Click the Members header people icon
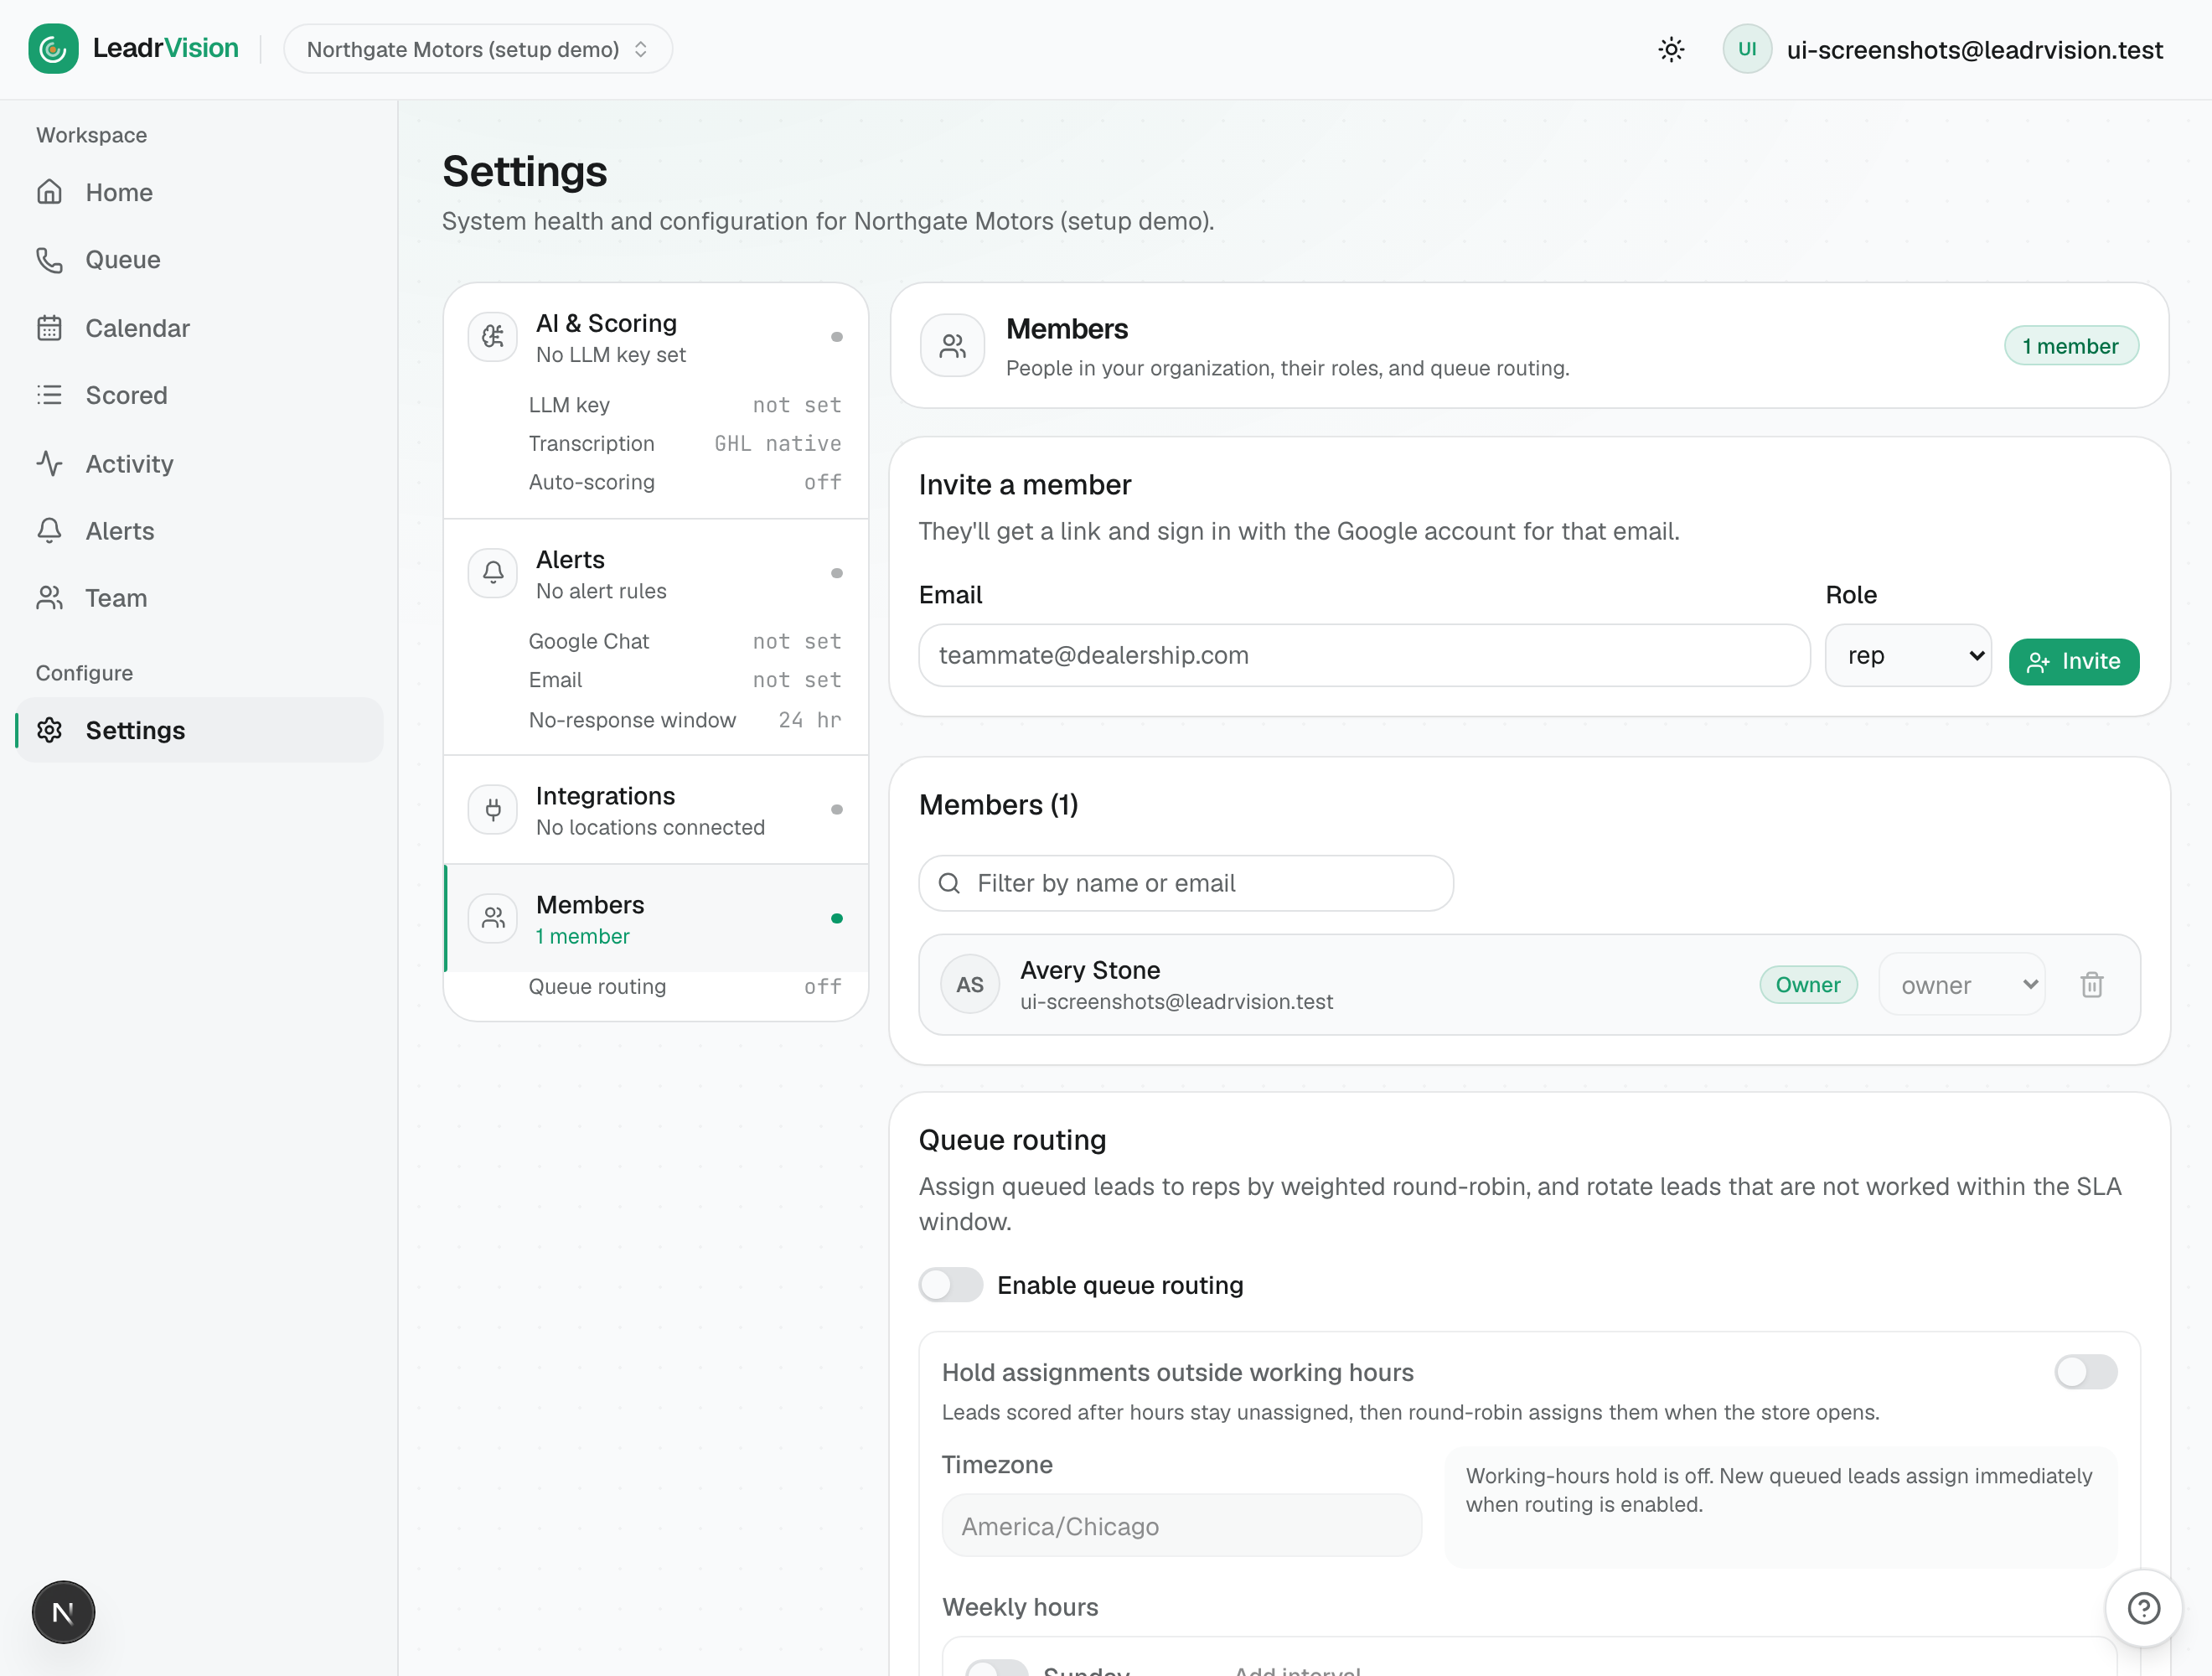Viewport: 2212px width, 1676px height. (x=952, y=346)
